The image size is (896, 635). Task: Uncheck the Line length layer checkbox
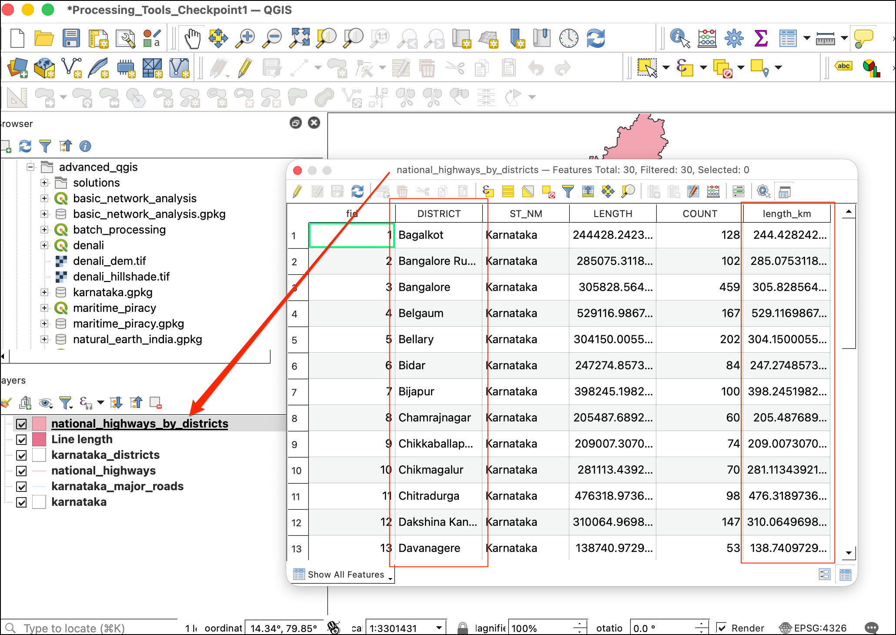pyautogui.click(x=21, y=440)
